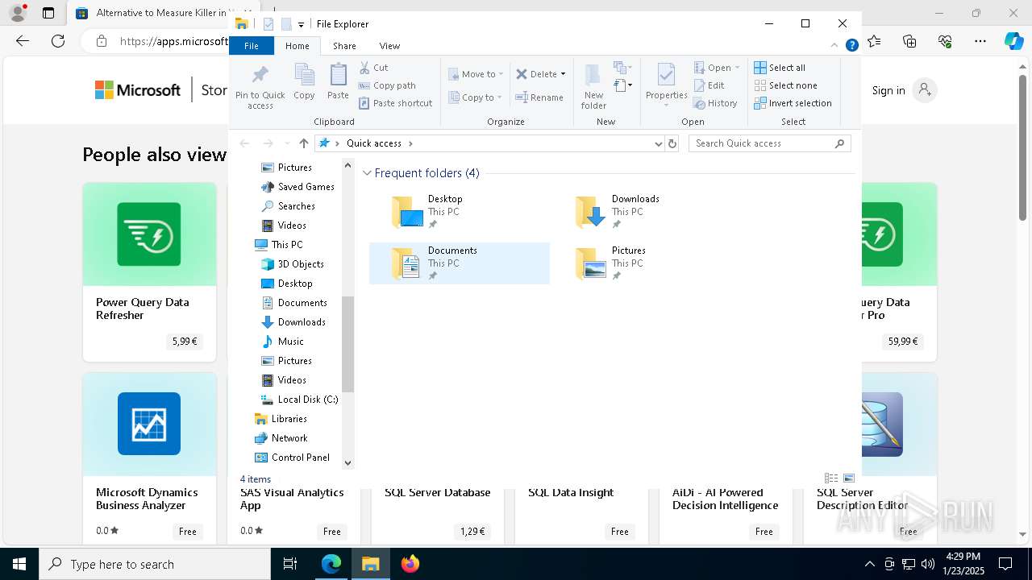Image resolution: width=1032 pixels, height=580 pixels.
Task: Click Pin to Quick access icon
Action: pyautogui.click(x=260, y=76)
